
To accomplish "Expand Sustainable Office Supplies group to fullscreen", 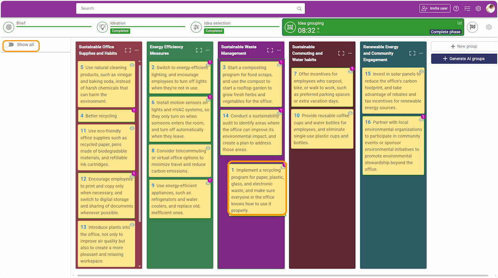I will (x=128, y=50).
